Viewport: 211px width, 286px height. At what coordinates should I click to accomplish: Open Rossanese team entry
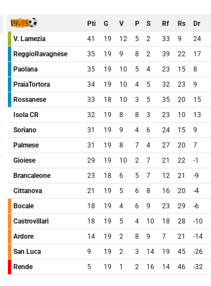30,100
